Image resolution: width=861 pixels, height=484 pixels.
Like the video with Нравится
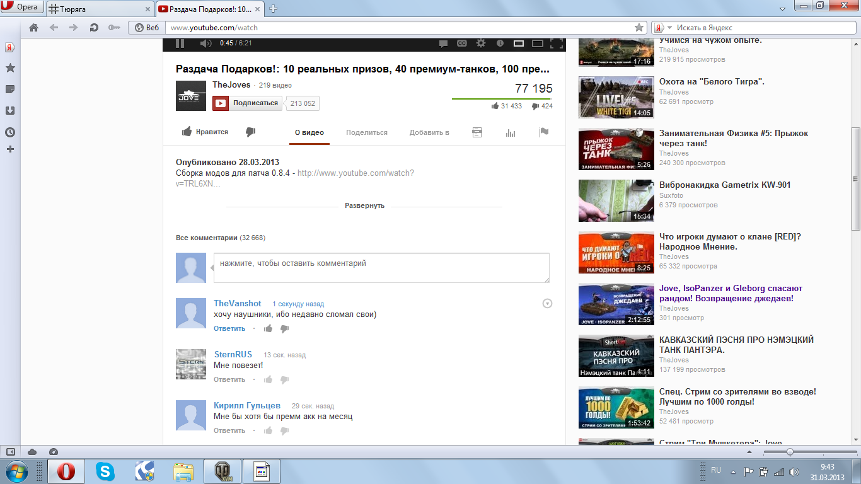(x=205, y=132)
